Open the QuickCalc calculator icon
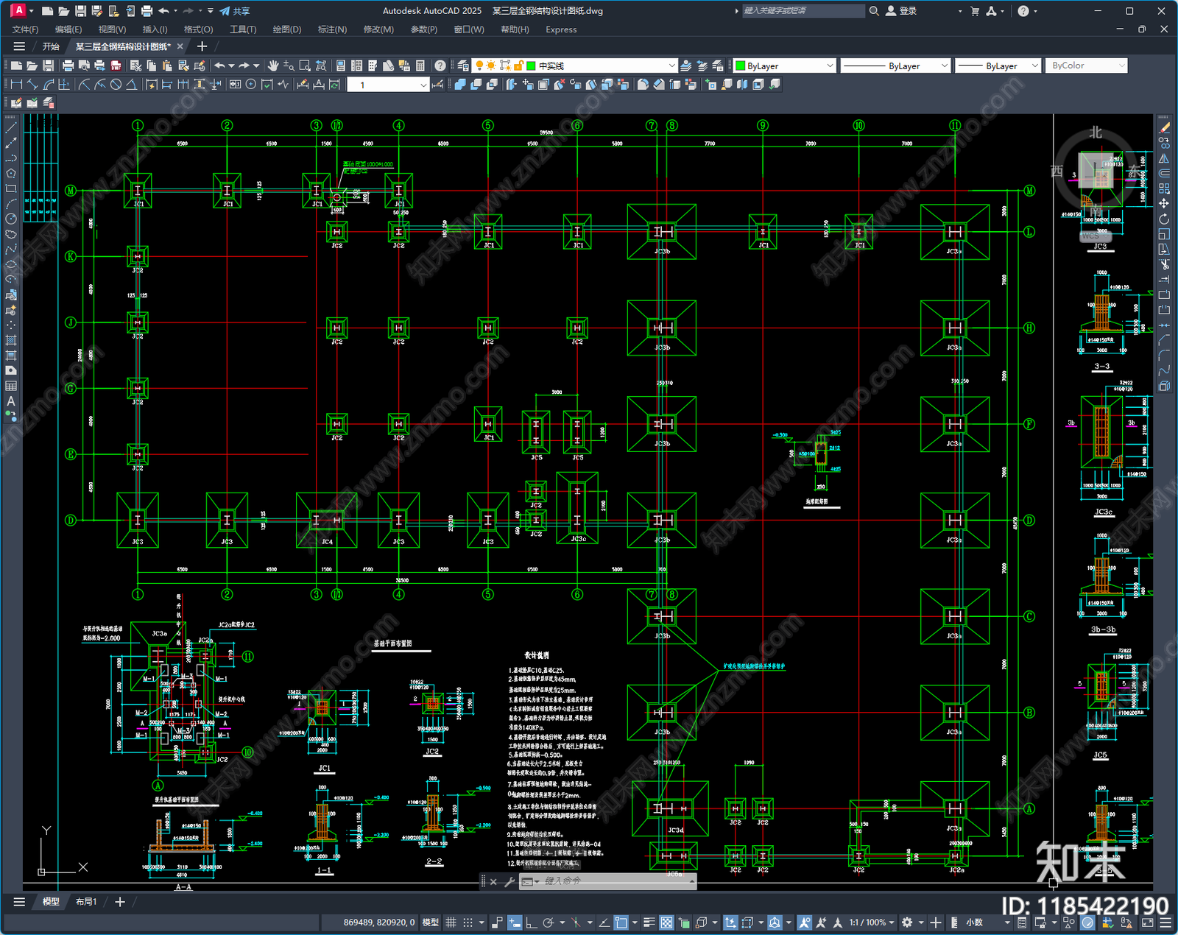This screenshot has height=935, width=1178. (x=420, y=66)
